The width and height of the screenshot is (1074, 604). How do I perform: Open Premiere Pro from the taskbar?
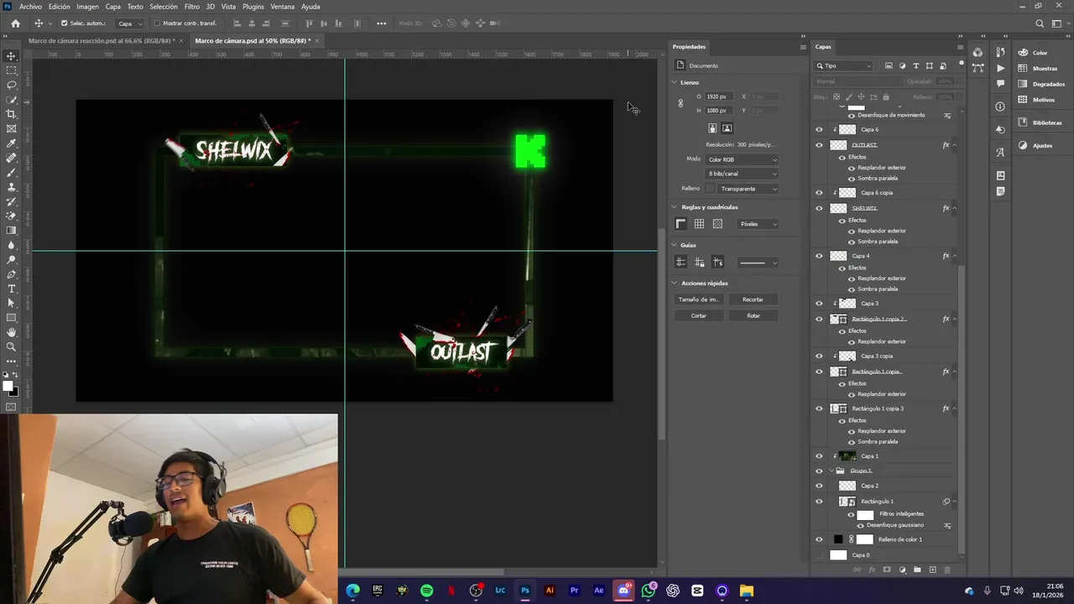(574, 591)
